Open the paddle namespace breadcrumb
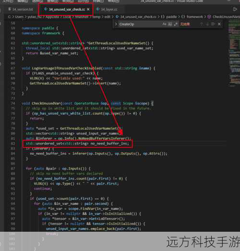The width and height of the screenshot is (240, 251). (171, 17)
